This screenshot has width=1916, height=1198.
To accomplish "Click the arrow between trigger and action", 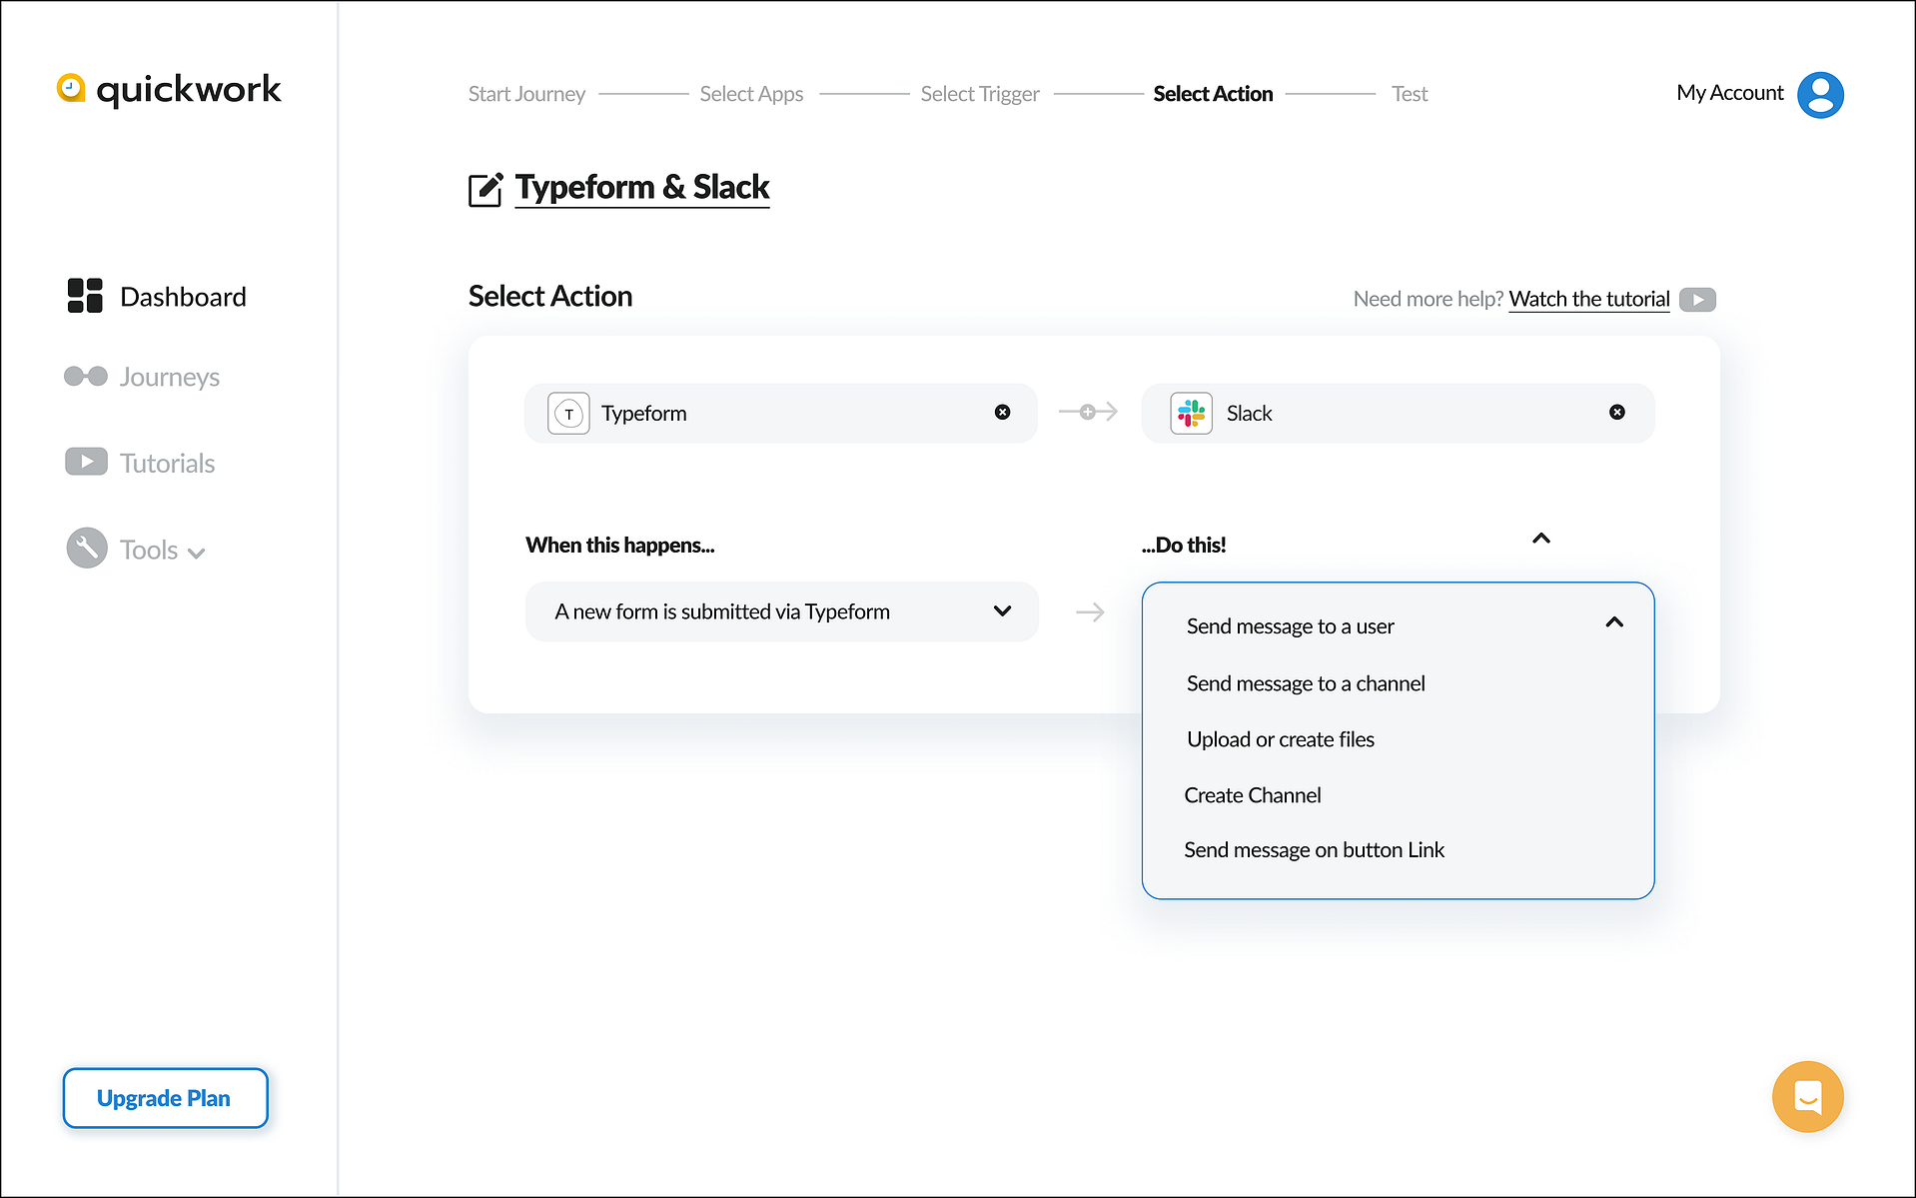I will coord(1090,611).
